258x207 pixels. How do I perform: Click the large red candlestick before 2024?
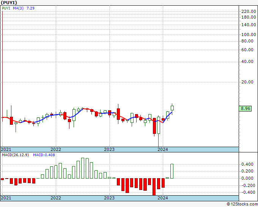tap(154, 126)
